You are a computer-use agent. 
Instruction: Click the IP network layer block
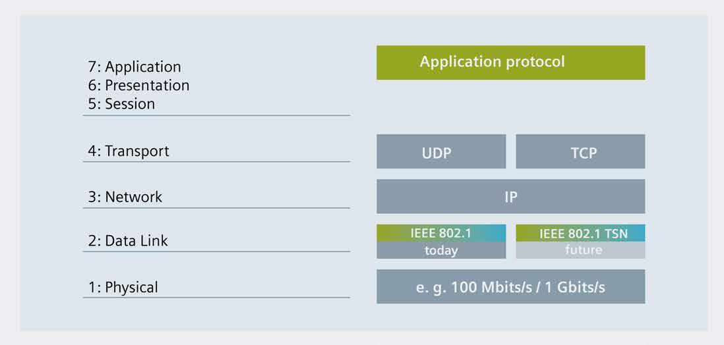(510, 196)
